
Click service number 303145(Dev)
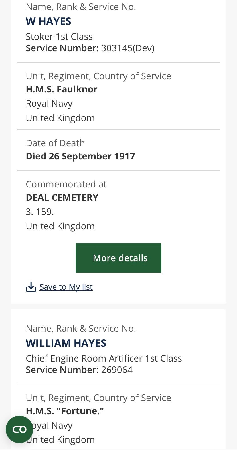point(128,48)
